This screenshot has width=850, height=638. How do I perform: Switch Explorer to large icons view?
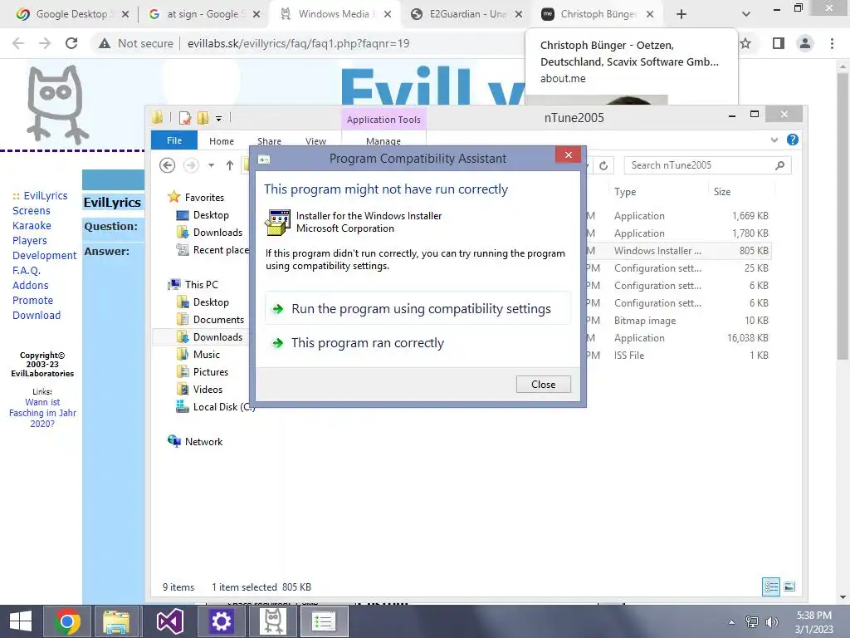pos(789,586)
